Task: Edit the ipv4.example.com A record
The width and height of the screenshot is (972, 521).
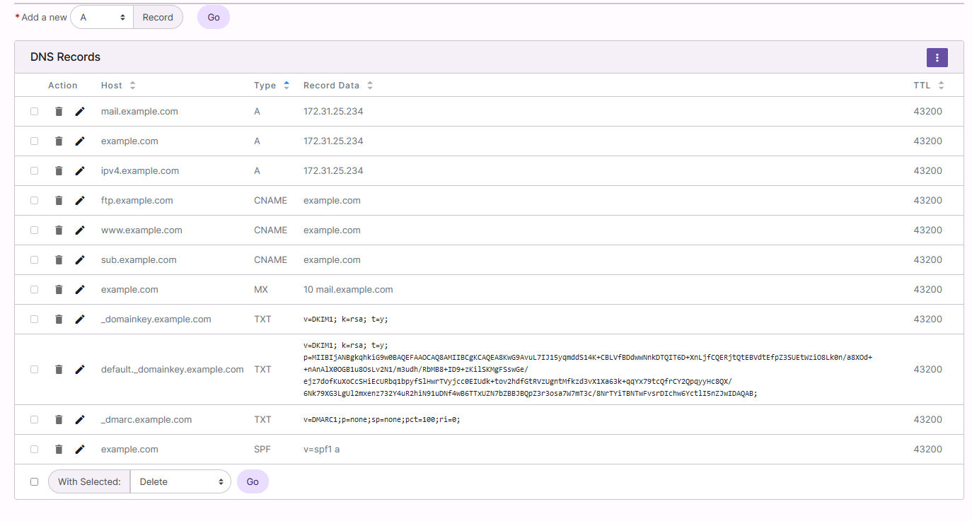Action: 79,170
